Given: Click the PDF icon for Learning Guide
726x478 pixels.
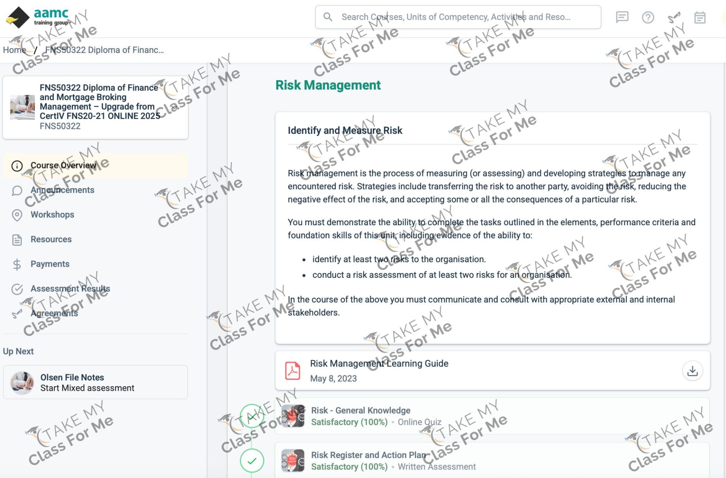Looking at the screenshot, I should click(292, 371).
